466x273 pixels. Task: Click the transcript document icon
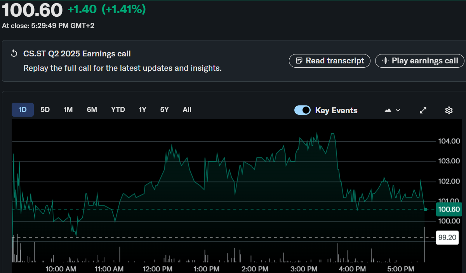point(299,61)
